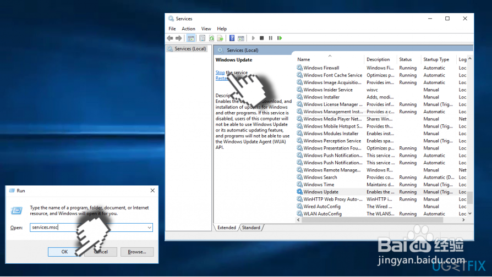492x277 pixels.
Task: Switch to the Extended tab
Action: pyautogui.click(x=227, y=228)
